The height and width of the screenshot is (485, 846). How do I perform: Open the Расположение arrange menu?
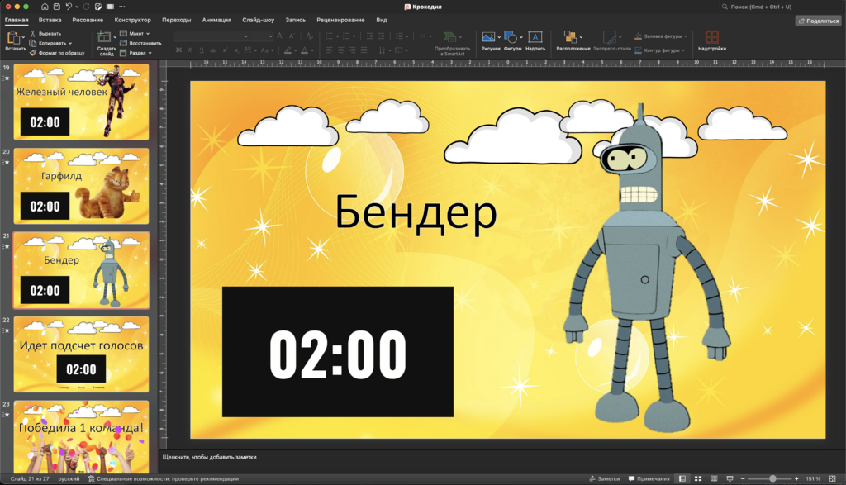point(573,41)
